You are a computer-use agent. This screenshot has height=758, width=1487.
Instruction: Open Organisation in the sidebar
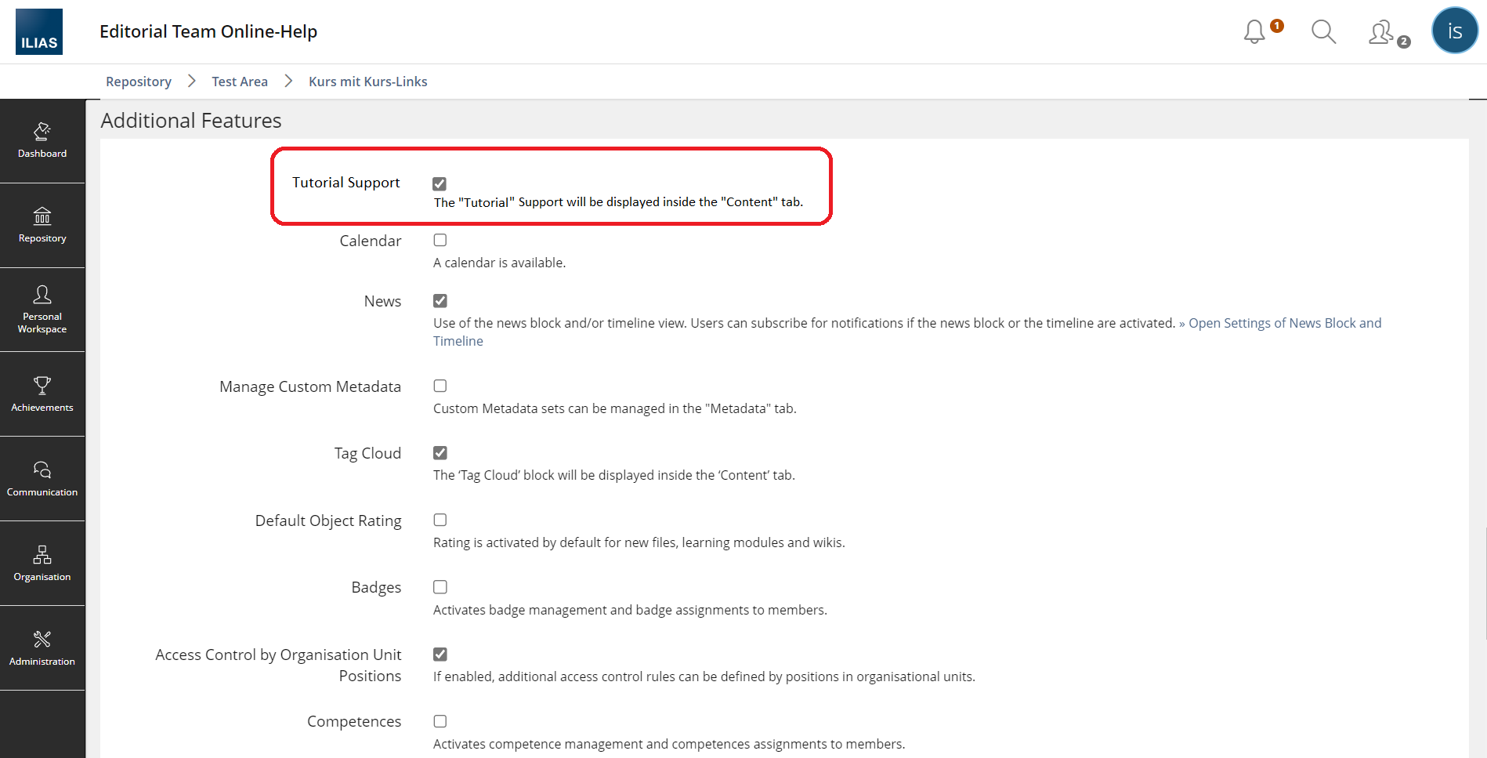tap(42, 564)
